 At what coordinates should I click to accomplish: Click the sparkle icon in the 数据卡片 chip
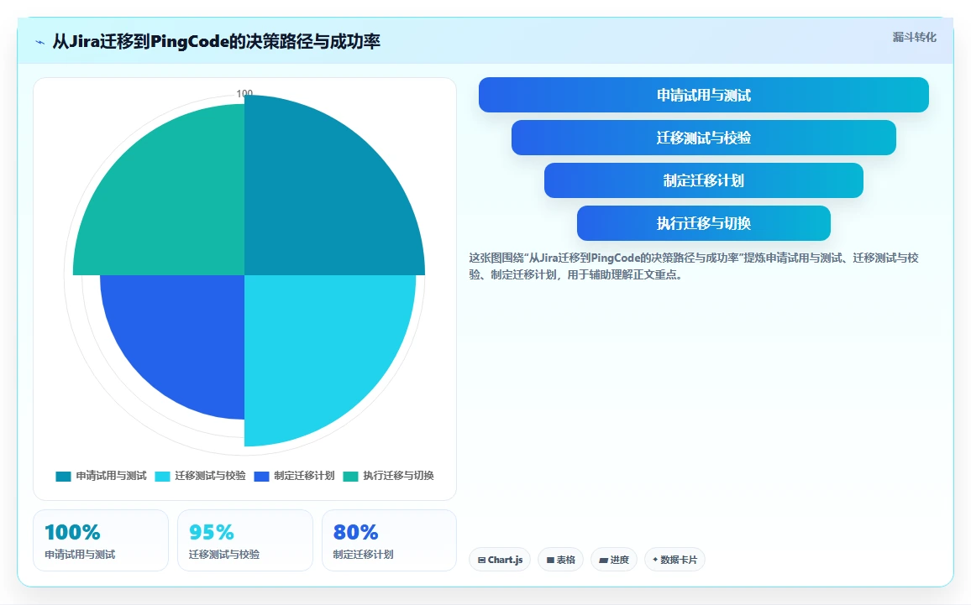pyautogui.click(x=655, y=560)
